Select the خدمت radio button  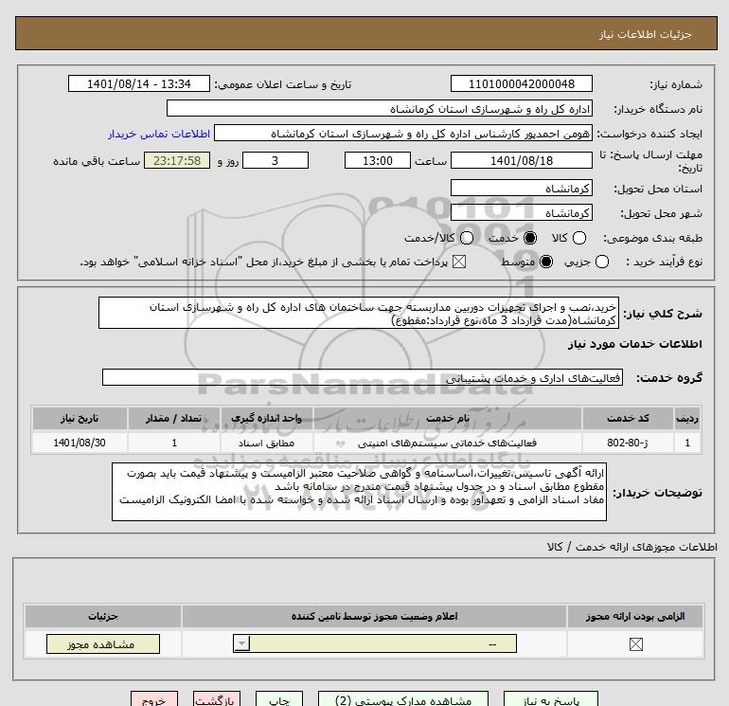point(529,238)
